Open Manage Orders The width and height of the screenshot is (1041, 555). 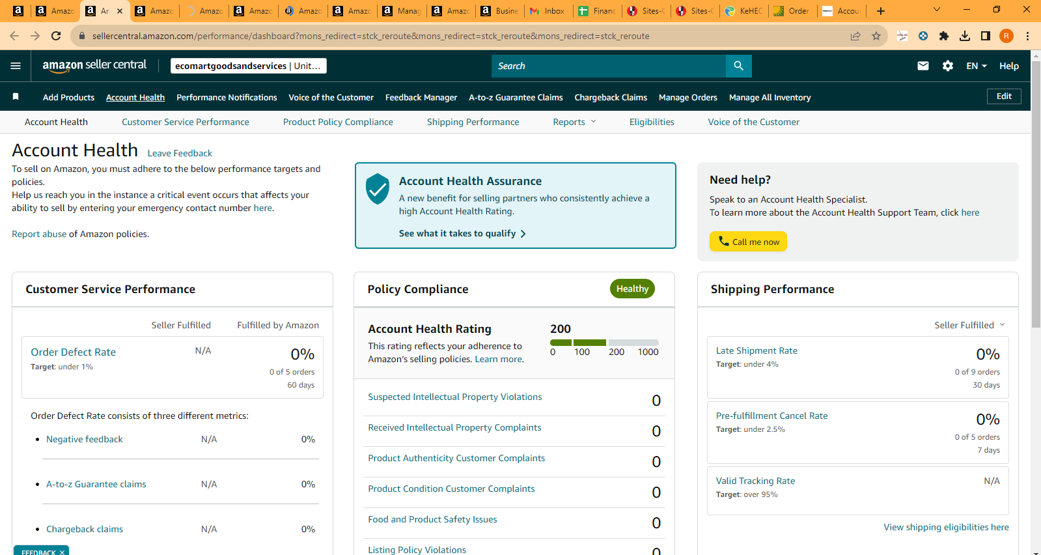(x=687, y=97)
